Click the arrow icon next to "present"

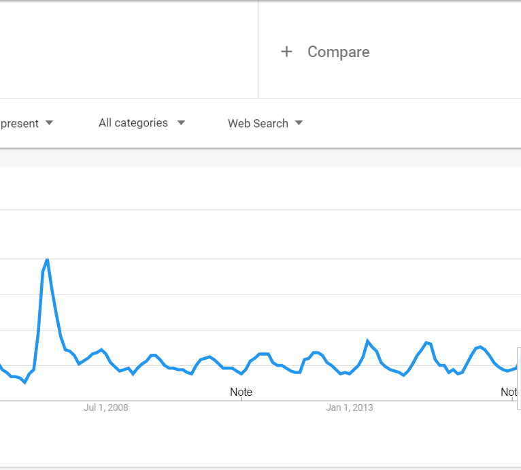tap(49, 123)
